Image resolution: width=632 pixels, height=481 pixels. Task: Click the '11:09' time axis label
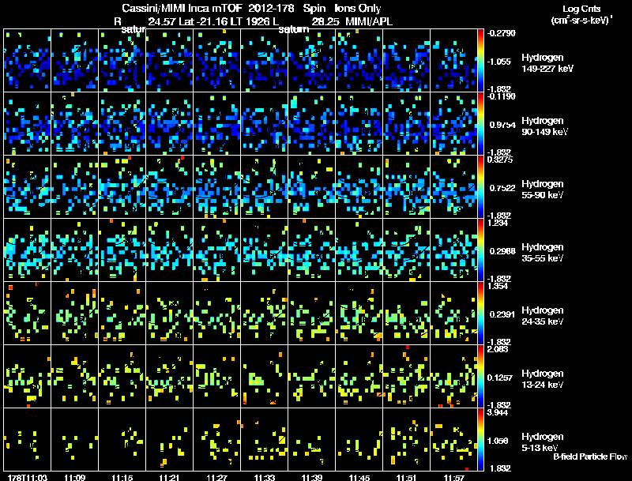[74, 478]
